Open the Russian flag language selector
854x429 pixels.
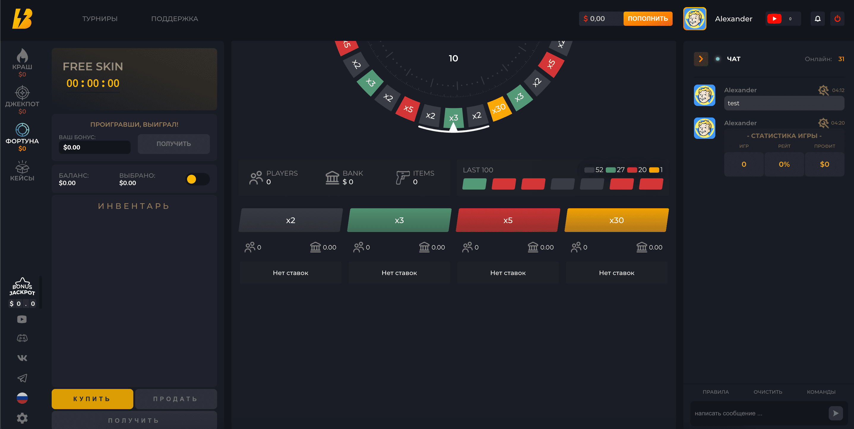(x=22, y=398)
